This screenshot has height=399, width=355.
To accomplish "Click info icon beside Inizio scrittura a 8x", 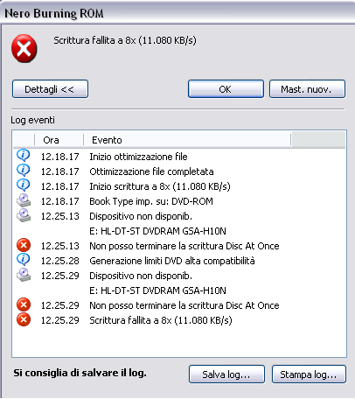I will [24, 185].
